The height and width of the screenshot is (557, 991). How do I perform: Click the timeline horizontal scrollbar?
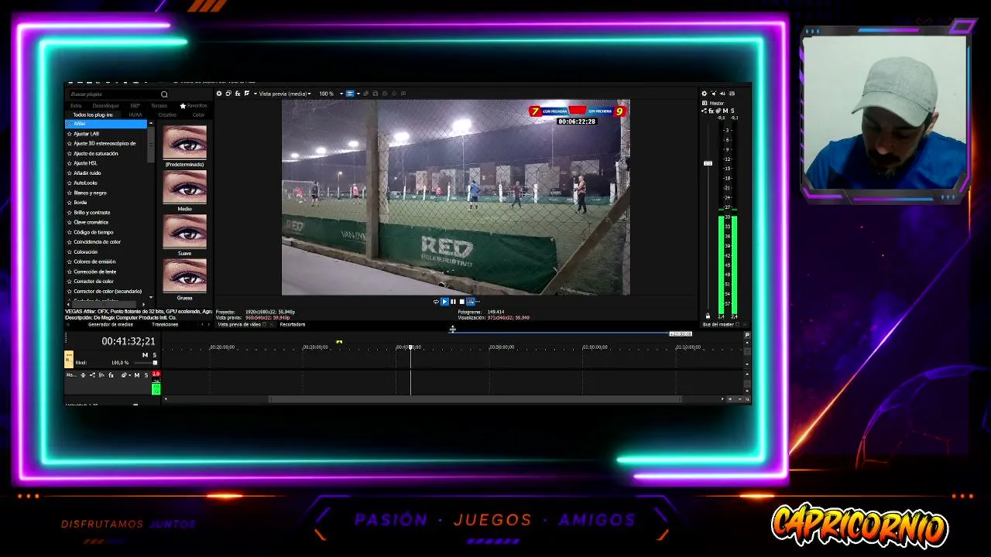point(475,399)
